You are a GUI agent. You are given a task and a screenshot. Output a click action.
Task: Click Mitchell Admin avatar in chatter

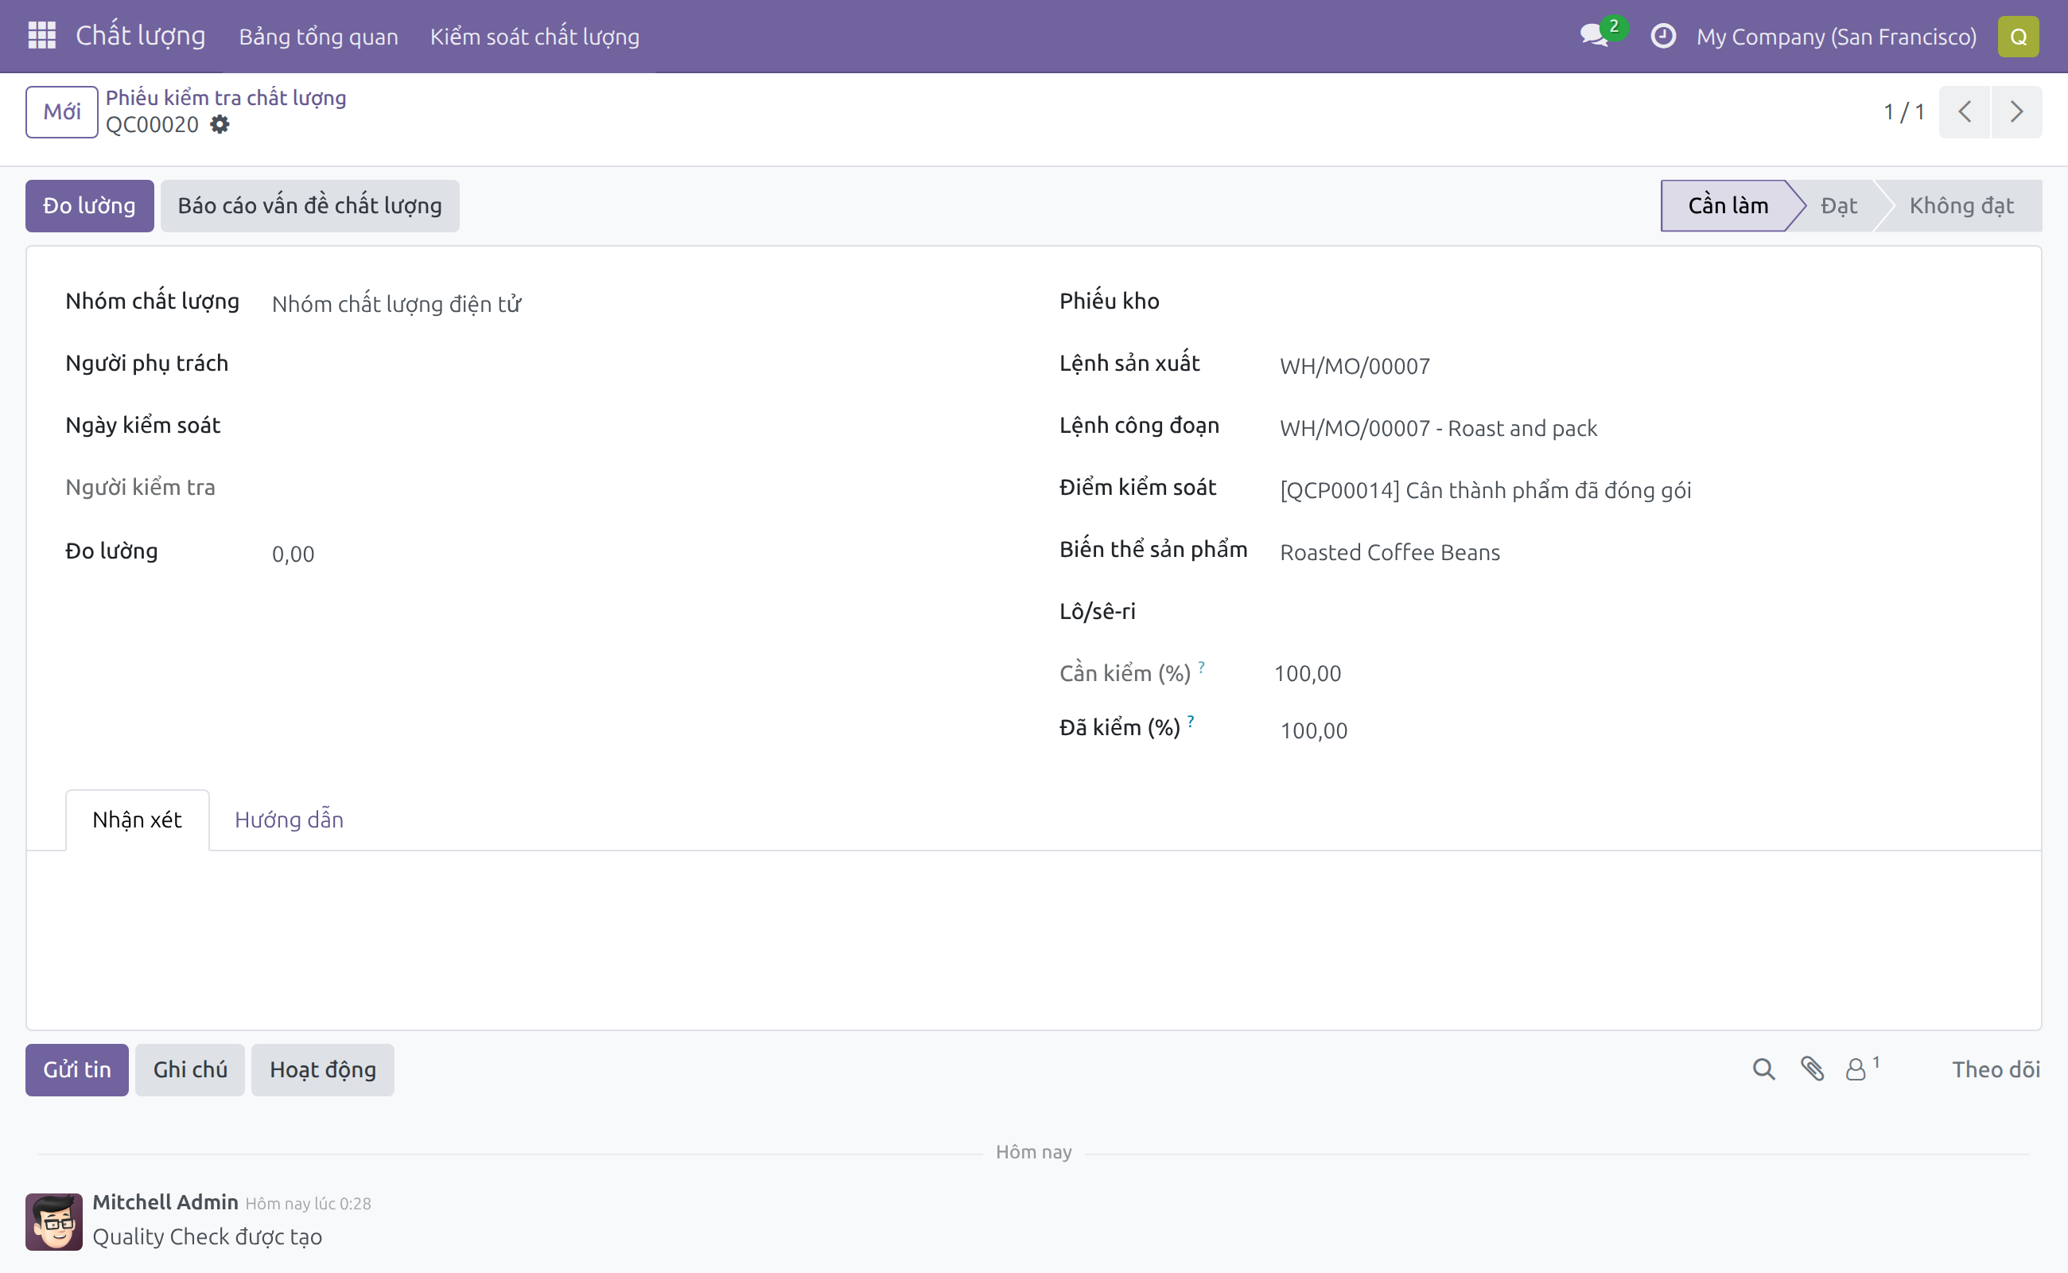54,1221
